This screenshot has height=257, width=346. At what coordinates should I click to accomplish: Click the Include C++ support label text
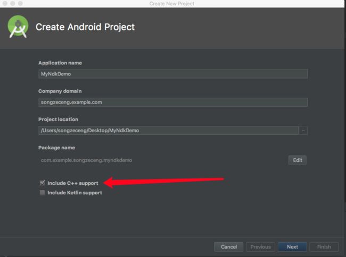point(73,183)
